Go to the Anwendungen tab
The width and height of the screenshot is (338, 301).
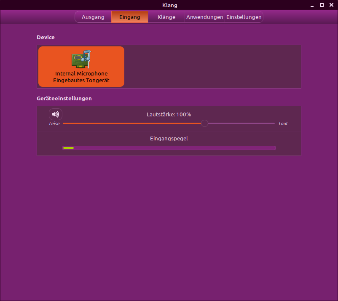pyautogui.click(x=204, y=17)
